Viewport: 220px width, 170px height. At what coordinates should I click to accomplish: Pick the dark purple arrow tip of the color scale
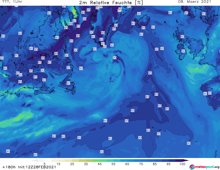tap(185, 160)
